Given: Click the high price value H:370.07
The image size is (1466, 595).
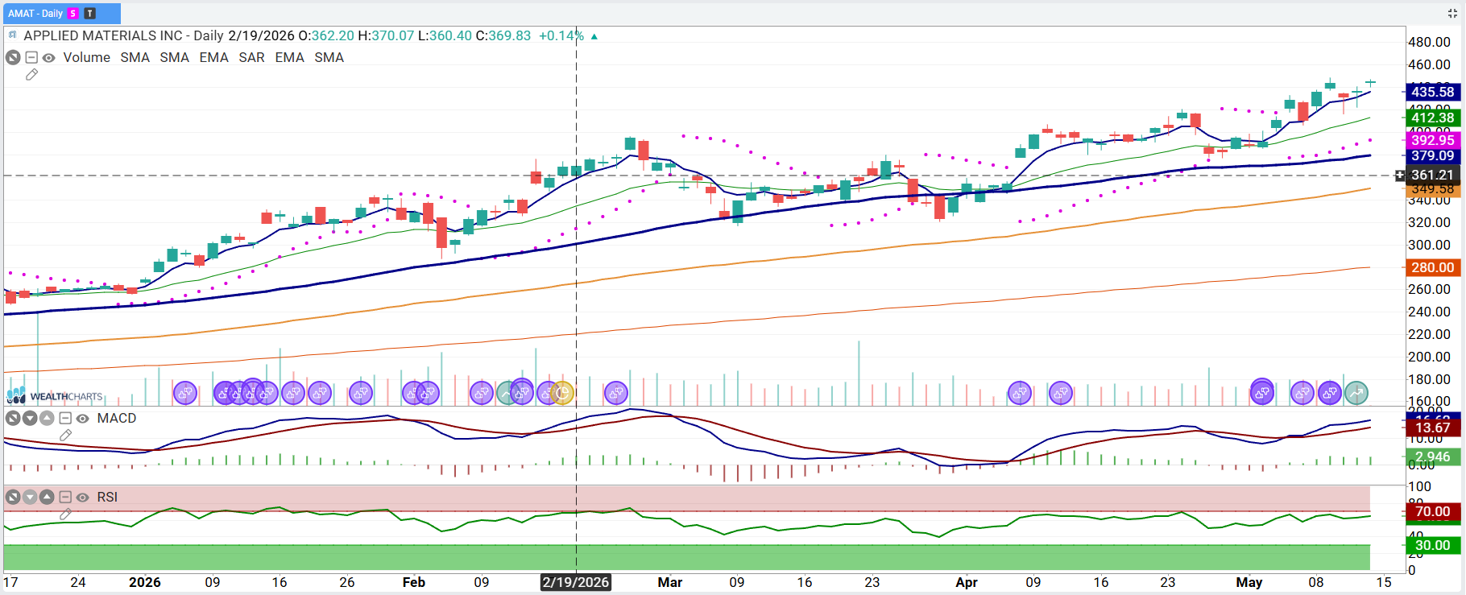Looking at the screenshot, I should (386, 35).
